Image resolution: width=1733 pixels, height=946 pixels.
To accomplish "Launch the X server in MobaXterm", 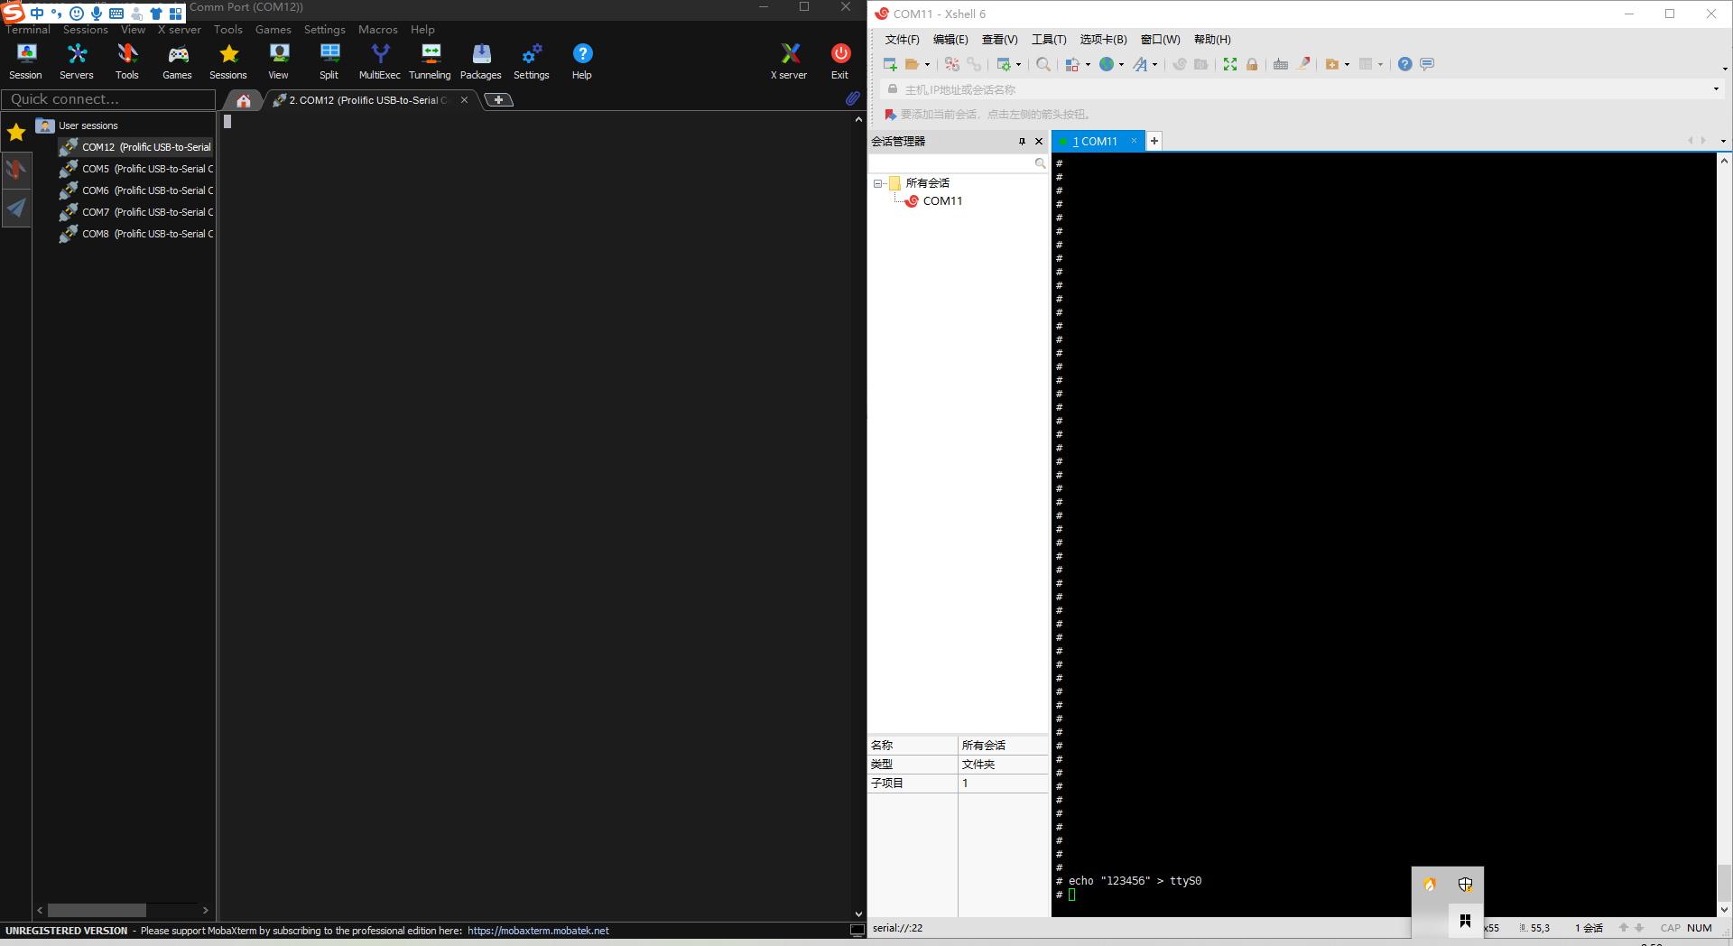I will coord(789,60).
